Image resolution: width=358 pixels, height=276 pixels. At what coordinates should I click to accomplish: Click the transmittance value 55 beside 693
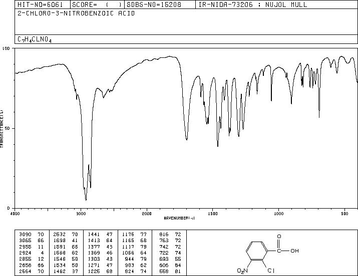pos(178,259)
